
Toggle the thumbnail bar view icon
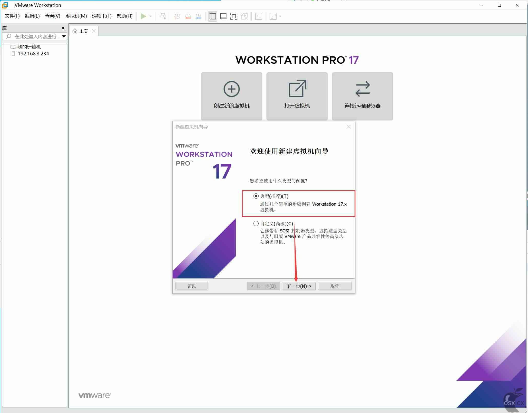click(x=223, y=16)
